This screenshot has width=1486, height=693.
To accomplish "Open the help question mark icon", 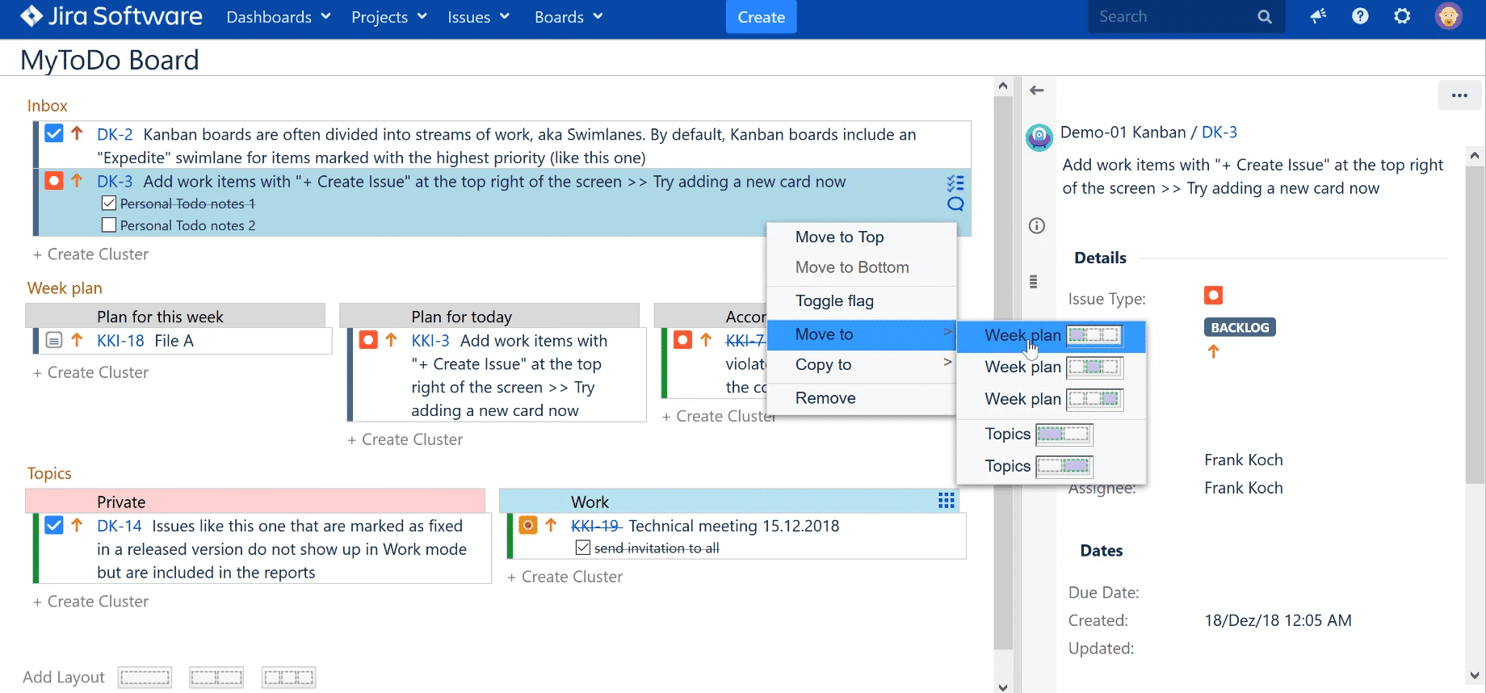I will (x=1360, y=16).
